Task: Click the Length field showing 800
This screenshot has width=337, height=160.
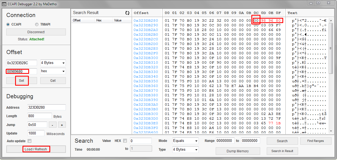Action: (x=40, y=116)
